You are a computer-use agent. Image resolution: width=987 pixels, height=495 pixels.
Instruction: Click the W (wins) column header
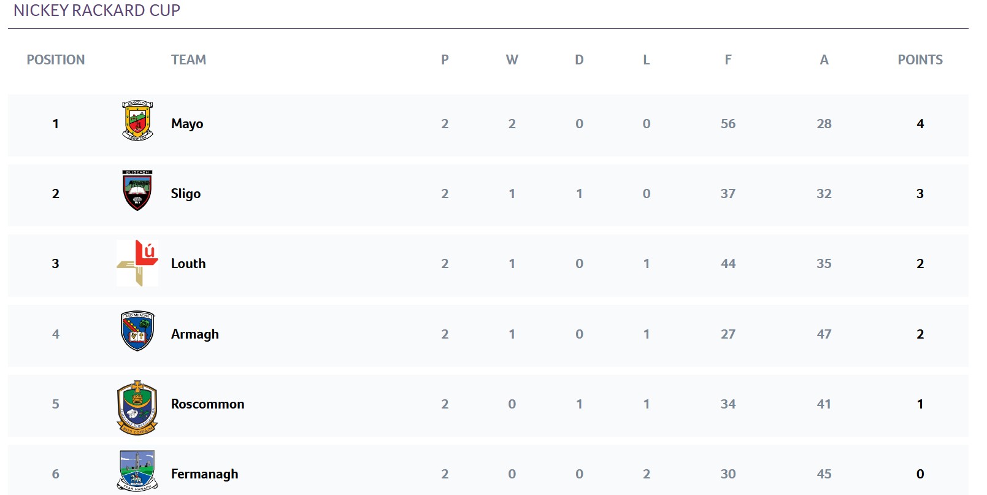click(512, 59)
